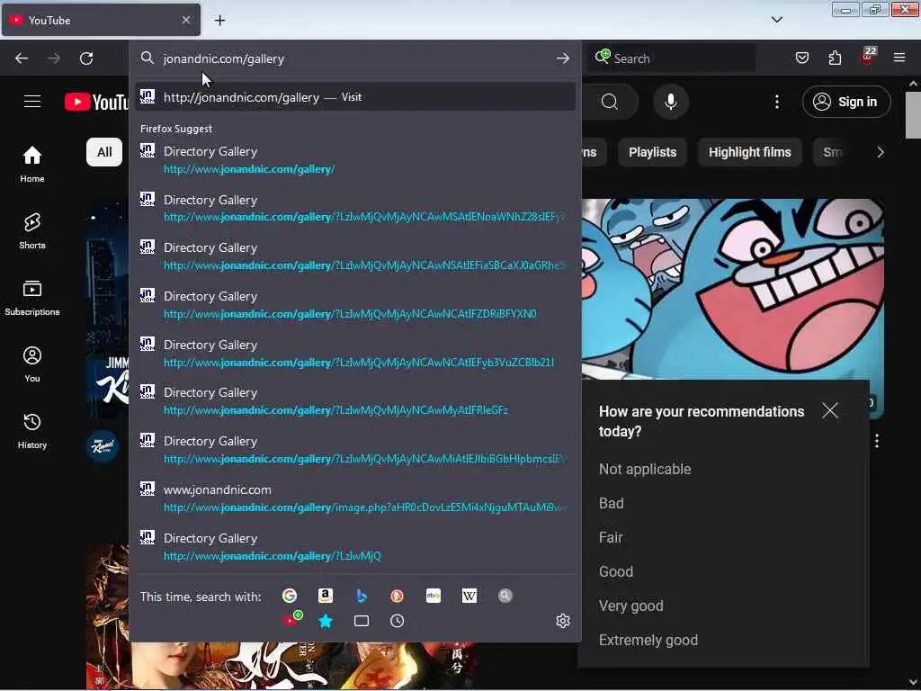Open search settings gear in dropdown
Image resolution: width=921 pixels, height=691 pixels.
[563, 621]
